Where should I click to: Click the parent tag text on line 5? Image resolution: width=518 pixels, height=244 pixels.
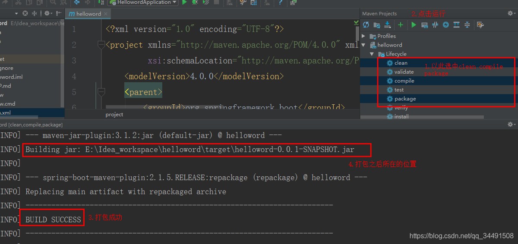(143, 92)
